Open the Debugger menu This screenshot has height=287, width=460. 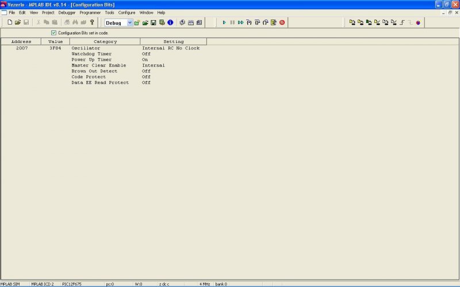67,13
